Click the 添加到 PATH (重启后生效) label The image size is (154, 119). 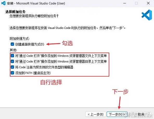(x=33, y=73)
